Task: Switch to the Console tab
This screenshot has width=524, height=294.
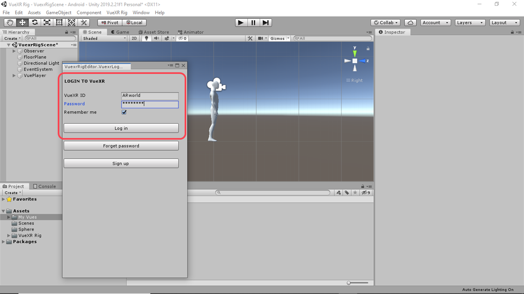Action: 44,186
